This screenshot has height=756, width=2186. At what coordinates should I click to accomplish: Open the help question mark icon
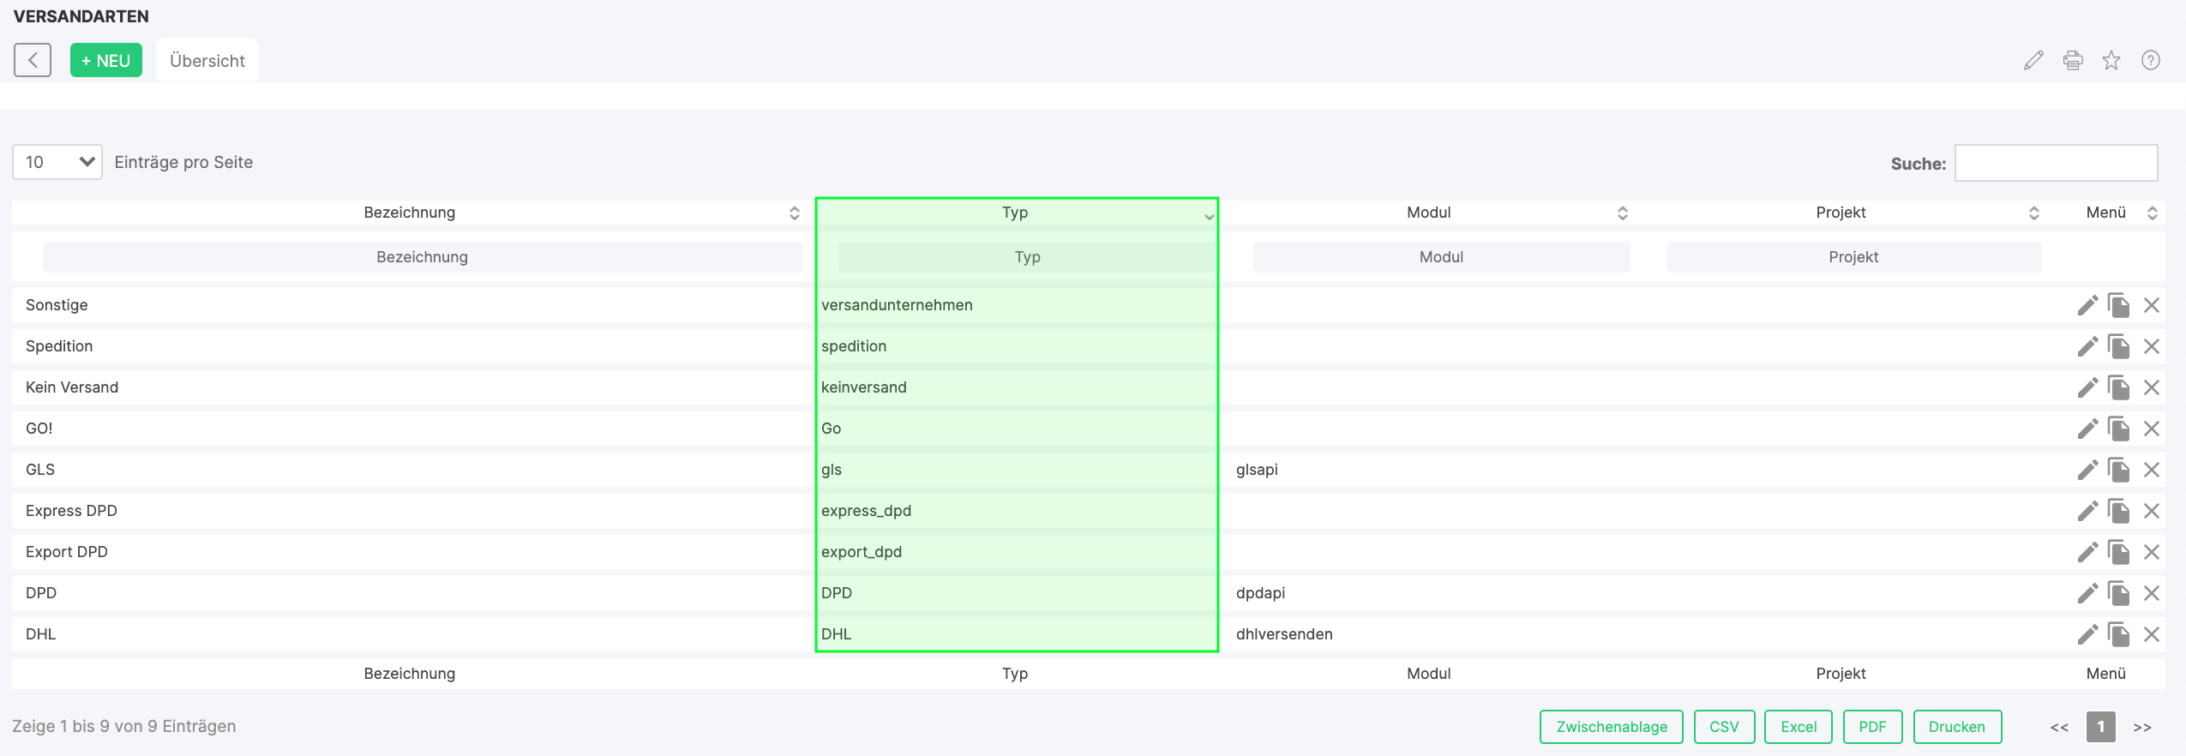(x=2150, y=60)
